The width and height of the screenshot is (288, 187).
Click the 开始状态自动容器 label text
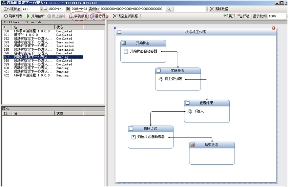(144, 51)
